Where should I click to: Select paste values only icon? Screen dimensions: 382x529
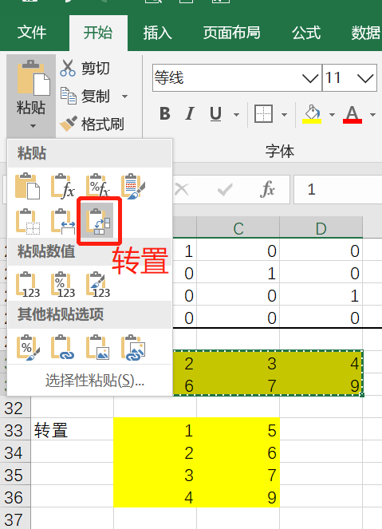(x=28, y=284)
